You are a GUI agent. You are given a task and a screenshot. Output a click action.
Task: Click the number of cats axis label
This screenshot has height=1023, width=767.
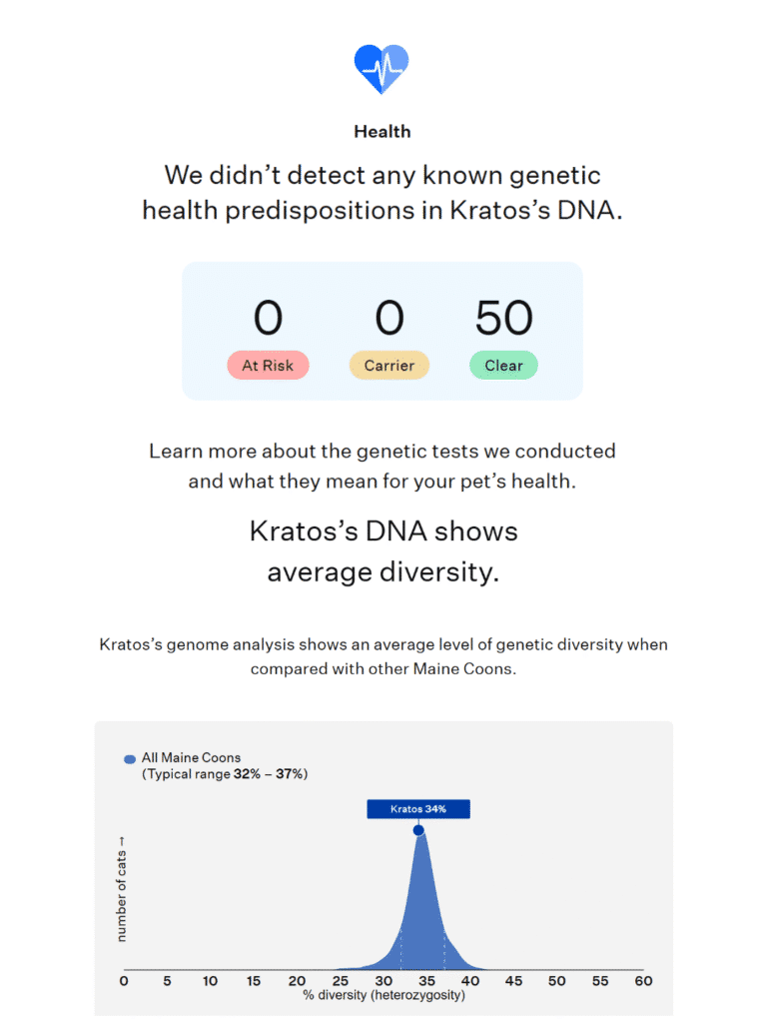click(x=121, y=889)
